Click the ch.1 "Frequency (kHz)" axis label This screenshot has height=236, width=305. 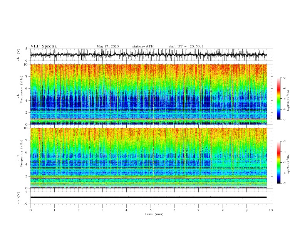pos(22,90)
